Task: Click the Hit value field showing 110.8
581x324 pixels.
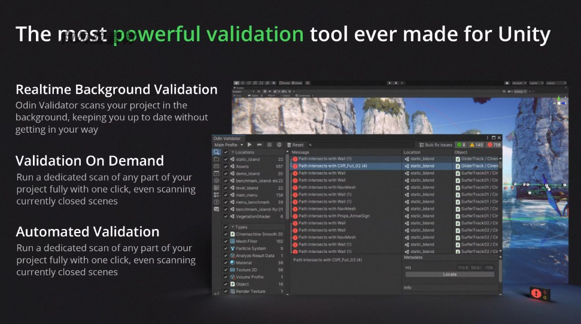Action: coord(463,268)
